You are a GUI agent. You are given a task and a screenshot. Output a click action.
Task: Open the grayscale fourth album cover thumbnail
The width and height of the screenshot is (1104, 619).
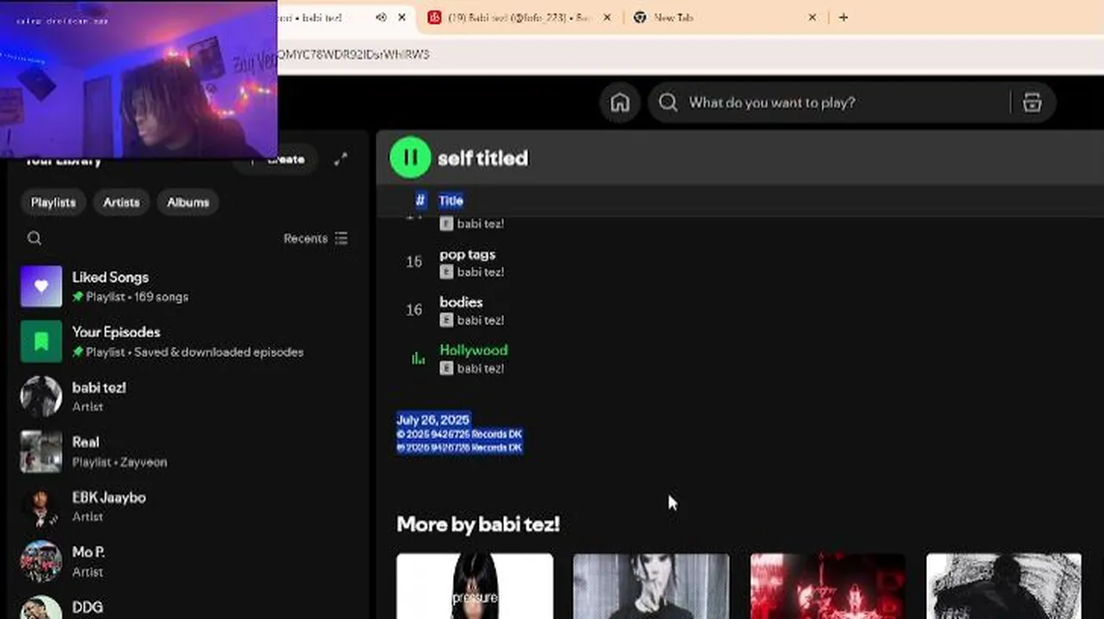[1003, 586]
